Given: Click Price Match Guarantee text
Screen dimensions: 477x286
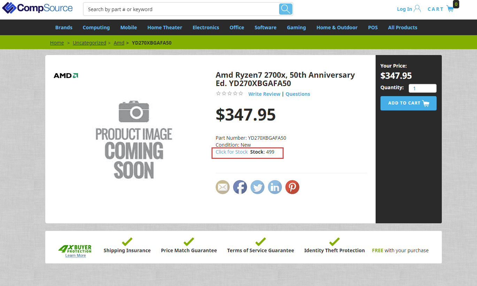Looking at the screenshot, I should pos(189,250).
